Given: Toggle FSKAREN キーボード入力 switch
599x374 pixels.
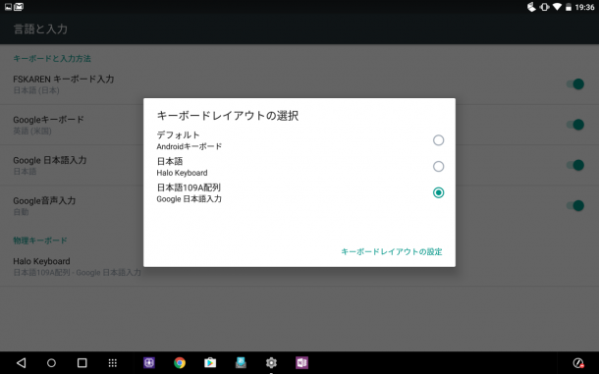Looking at the screenshot, I should (574, 84).
